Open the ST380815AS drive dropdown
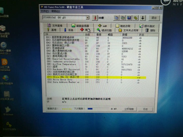Viewport: 183px width, 137px height. point(87,18)
